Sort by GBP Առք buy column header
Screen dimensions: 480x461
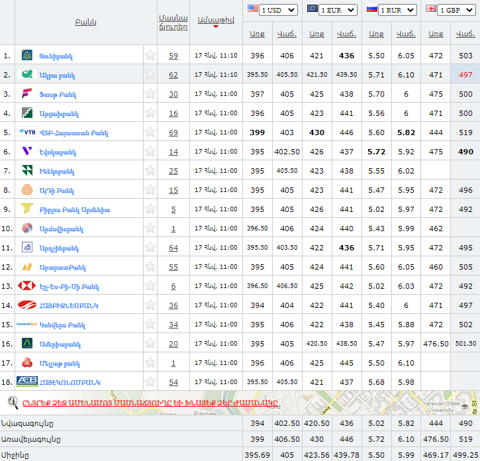(436, 34)
